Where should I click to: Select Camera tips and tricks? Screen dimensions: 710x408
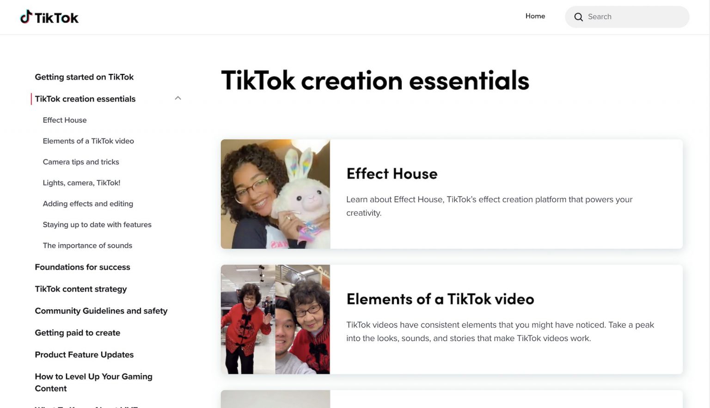pyautogui.click(x=81, y=162)
